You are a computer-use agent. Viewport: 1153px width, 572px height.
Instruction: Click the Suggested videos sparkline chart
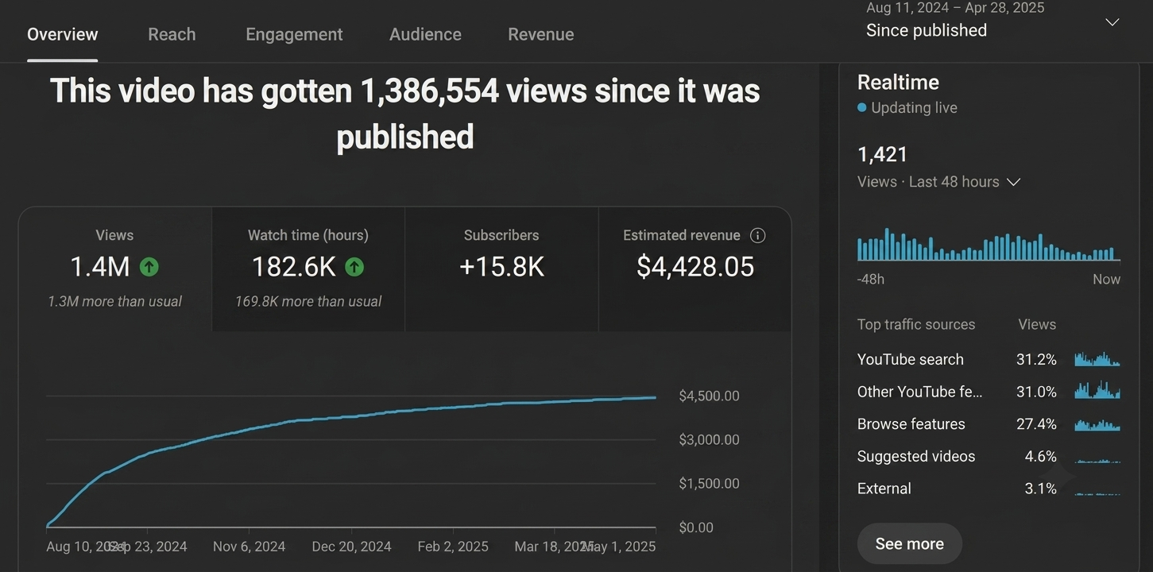pos(1097,460)
